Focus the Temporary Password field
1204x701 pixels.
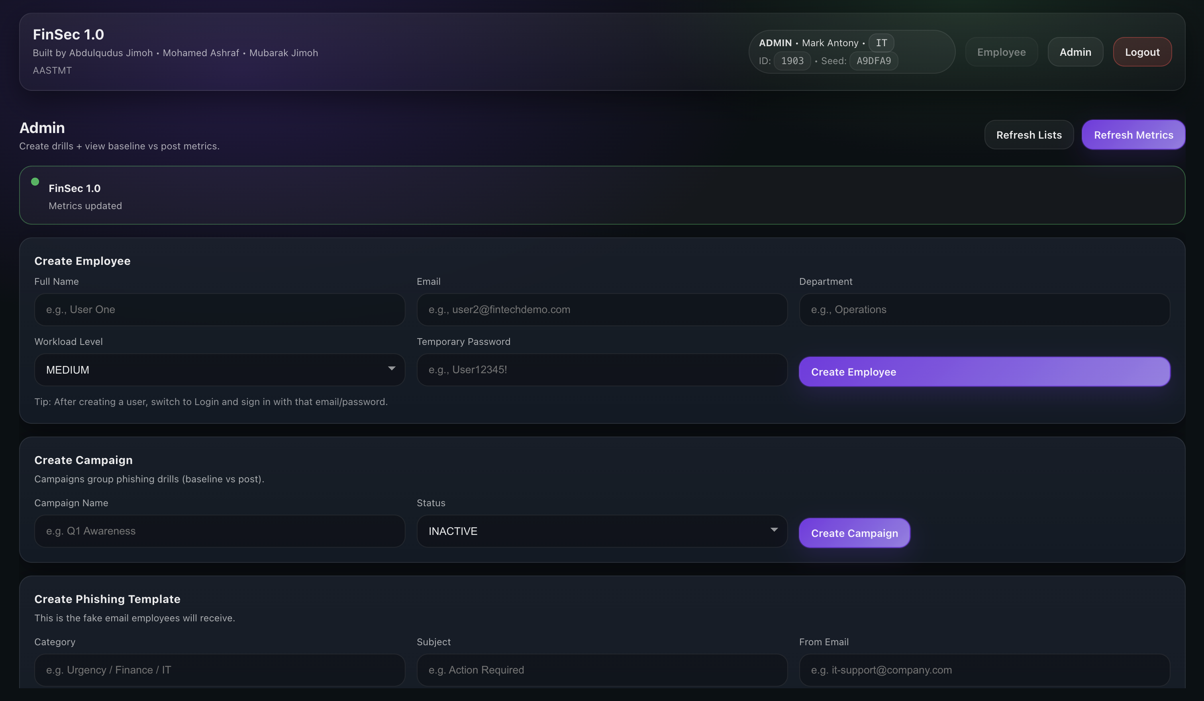[602, 370]
